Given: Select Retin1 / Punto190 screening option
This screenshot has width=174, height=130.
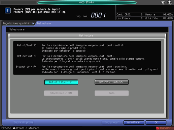Looking at the screenshot, I should 61,82.
